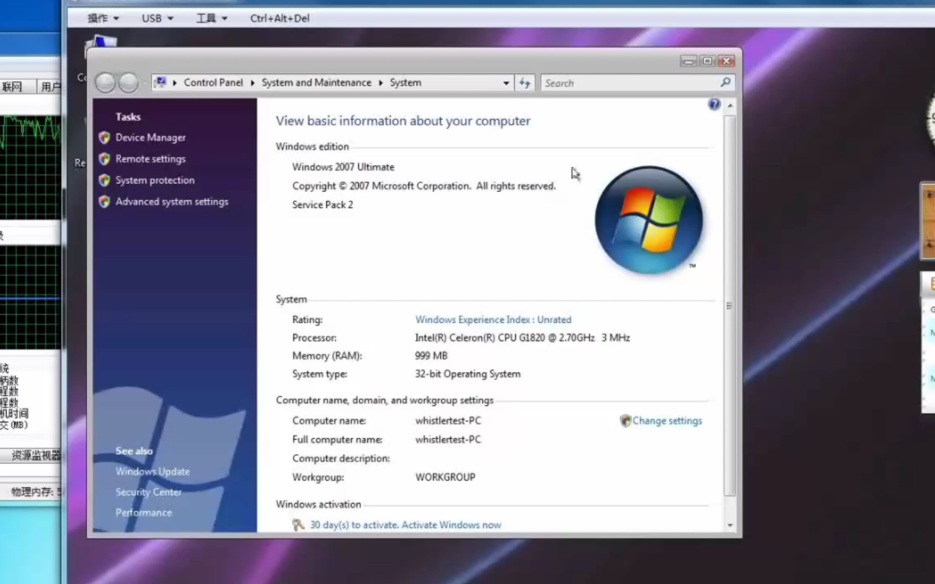The width and height of the screenshot is (935, 584).
Task: Close the System window
Action: 726,61
